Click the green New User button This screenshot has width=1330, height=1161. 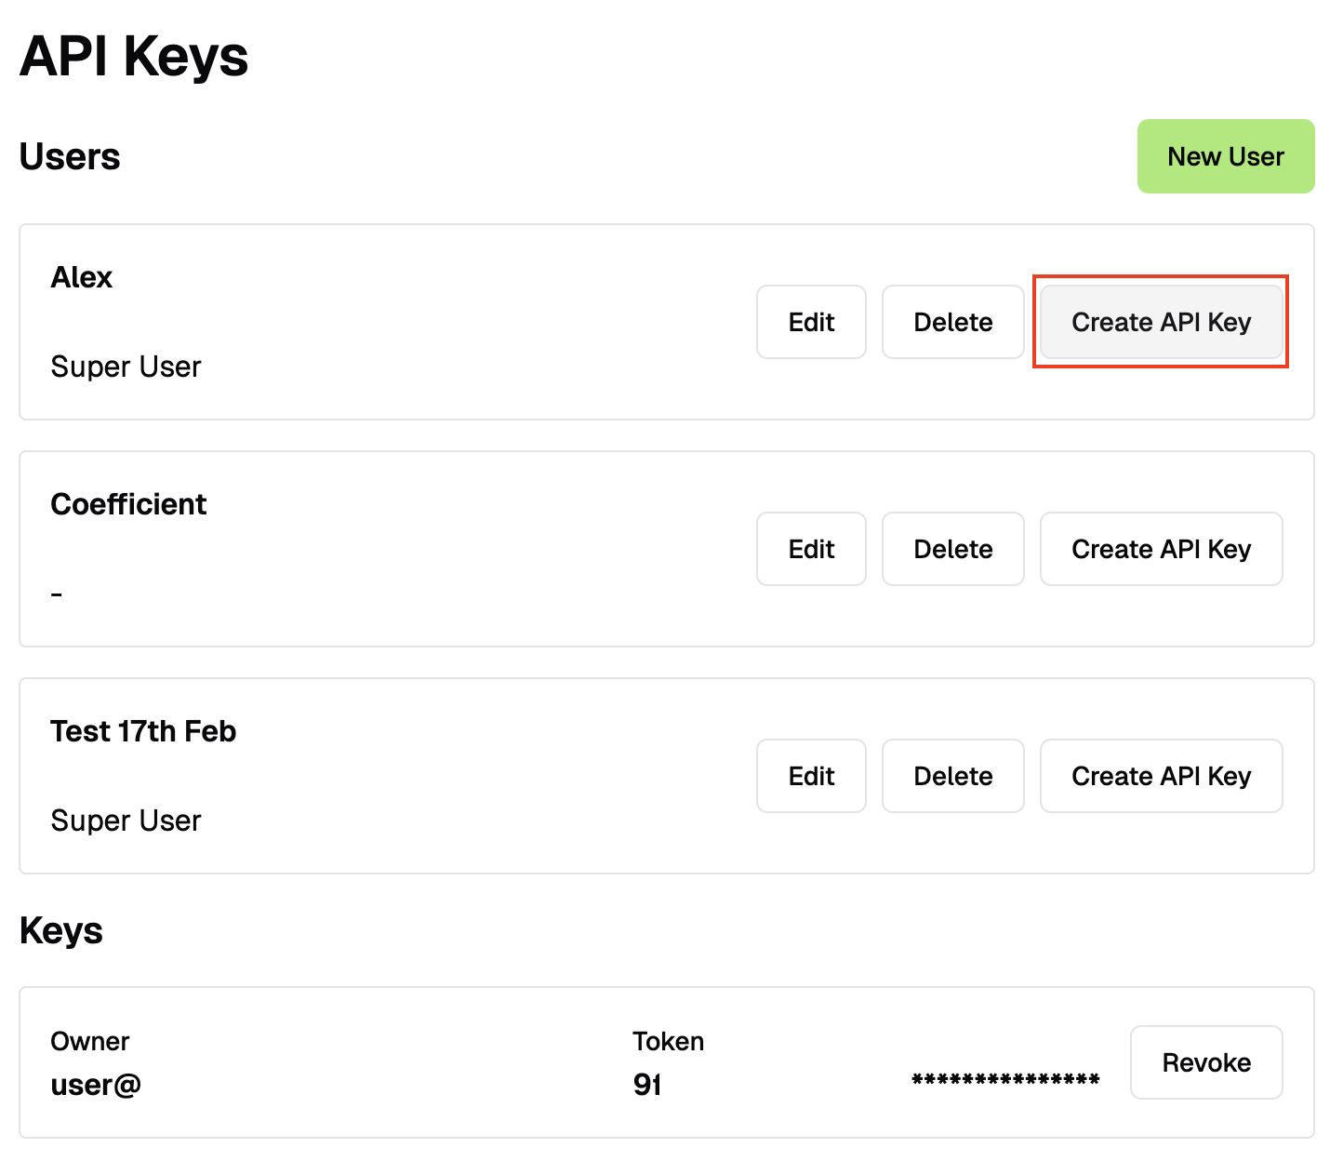coord(1225,156)
